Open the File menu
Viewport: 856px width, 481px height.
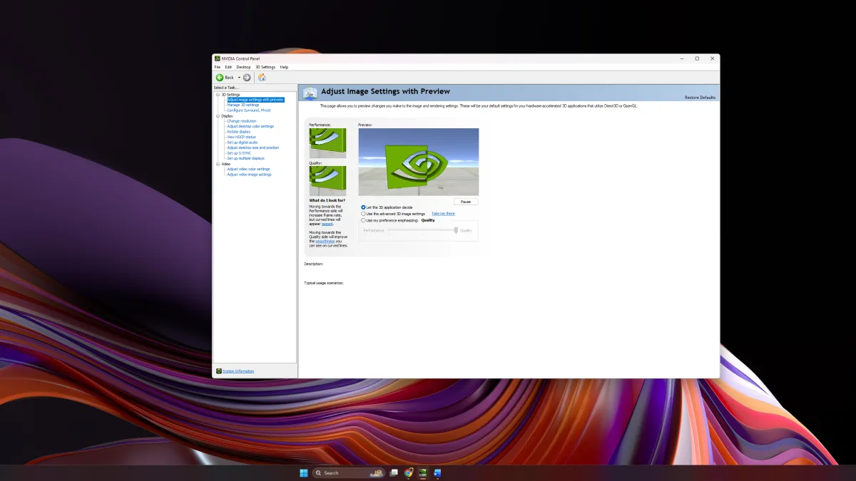218,67
